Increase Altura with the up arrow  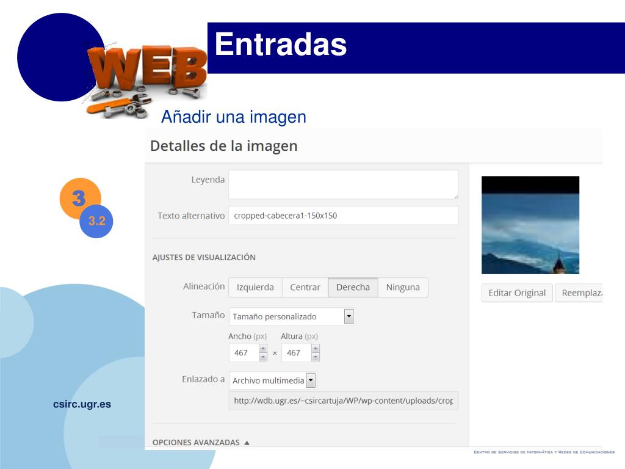pyautogui.click(x=316, y=349)
